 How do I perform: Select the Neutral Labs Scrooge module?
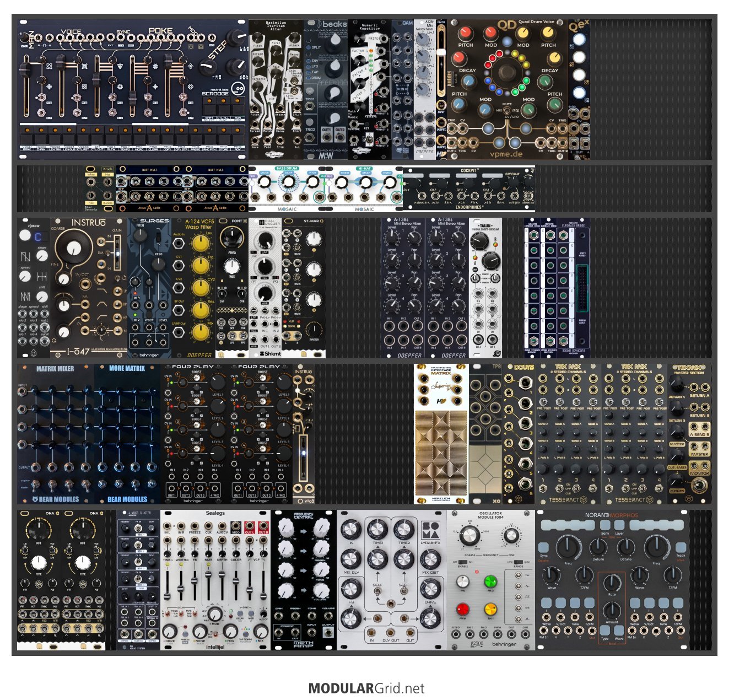coord(132,90)
